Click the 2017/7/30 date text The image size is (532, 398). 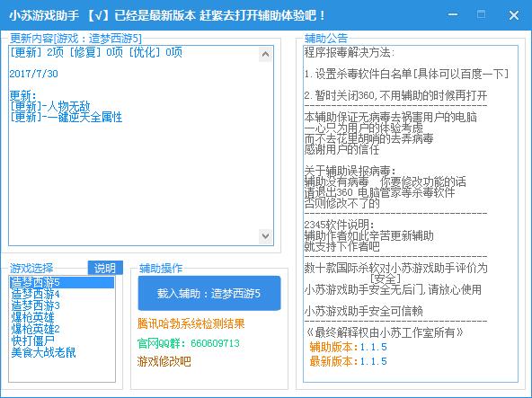33,74
